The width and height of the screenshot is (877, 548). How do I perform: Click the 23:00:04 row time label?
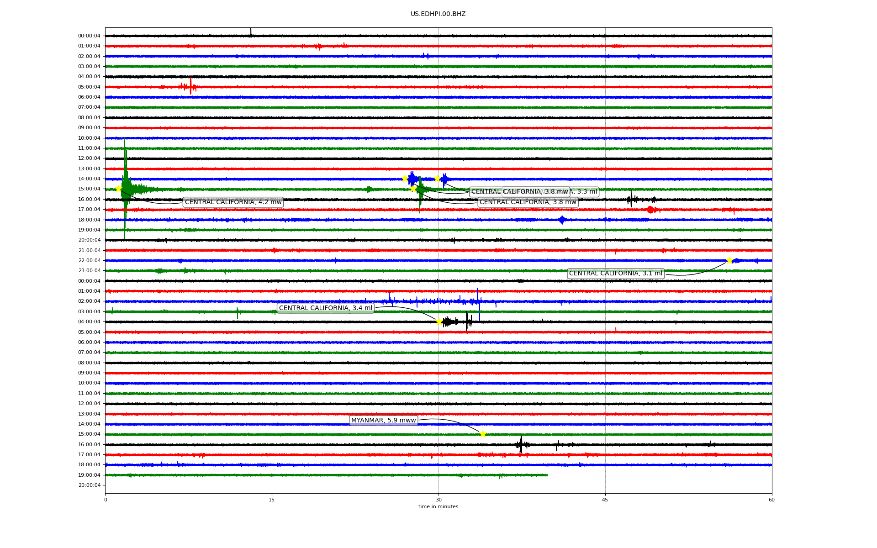point(89,271)
